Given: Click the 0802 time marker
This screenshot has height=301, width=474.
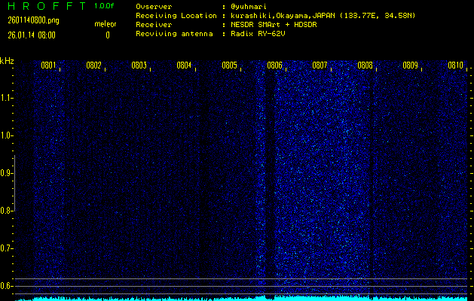Looking at the screenshot, I should point(93,65).
